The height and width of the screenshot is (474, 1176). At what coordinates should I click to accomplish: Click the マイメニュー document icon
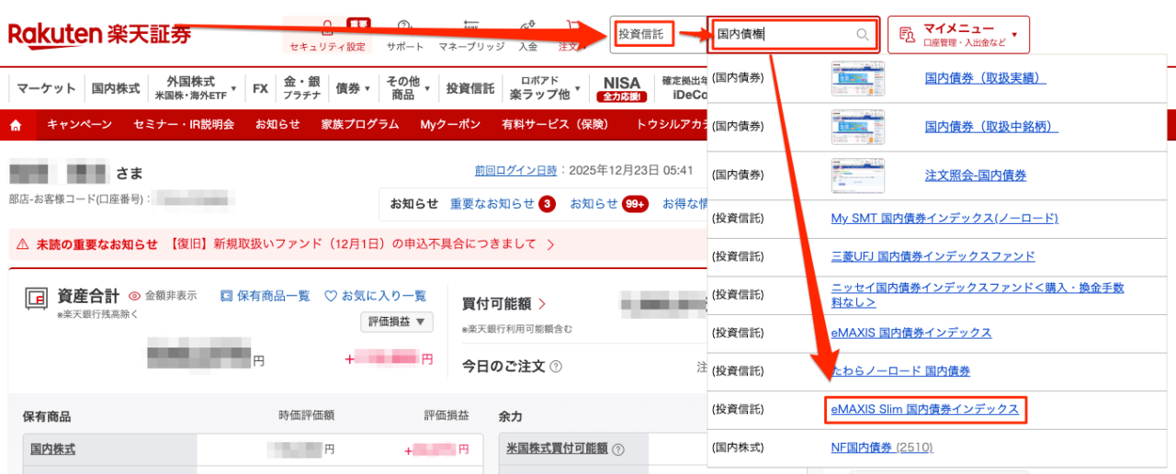point(907,35)
